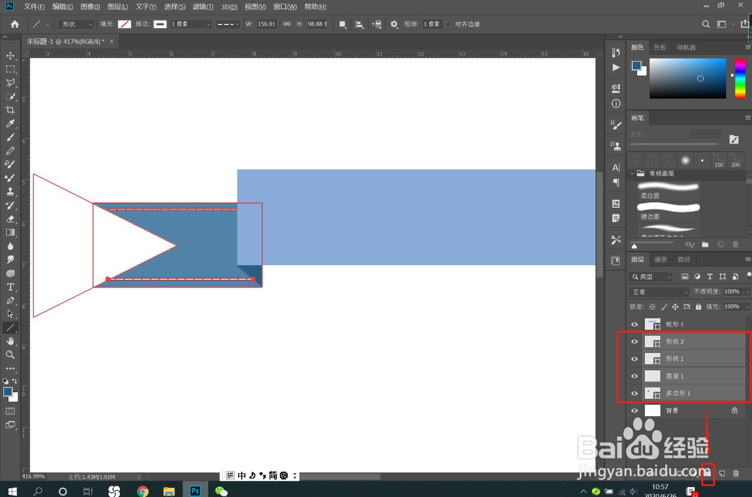
Task: Open the opacity 不透明度 dropdown arrow
Action: (x=747, y=292)
